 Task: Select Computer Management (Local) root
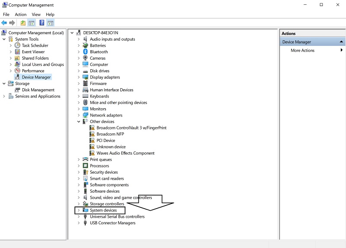coord(36,33)
